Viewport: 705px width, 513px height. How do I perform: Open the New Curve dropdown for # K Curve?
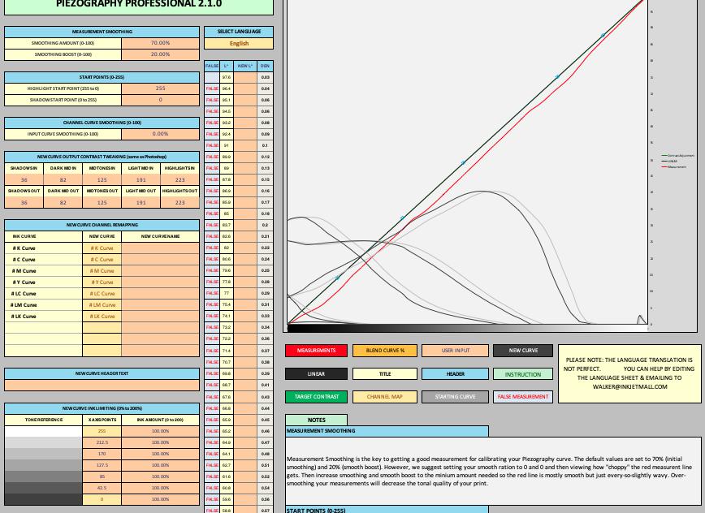pos(102,248)
